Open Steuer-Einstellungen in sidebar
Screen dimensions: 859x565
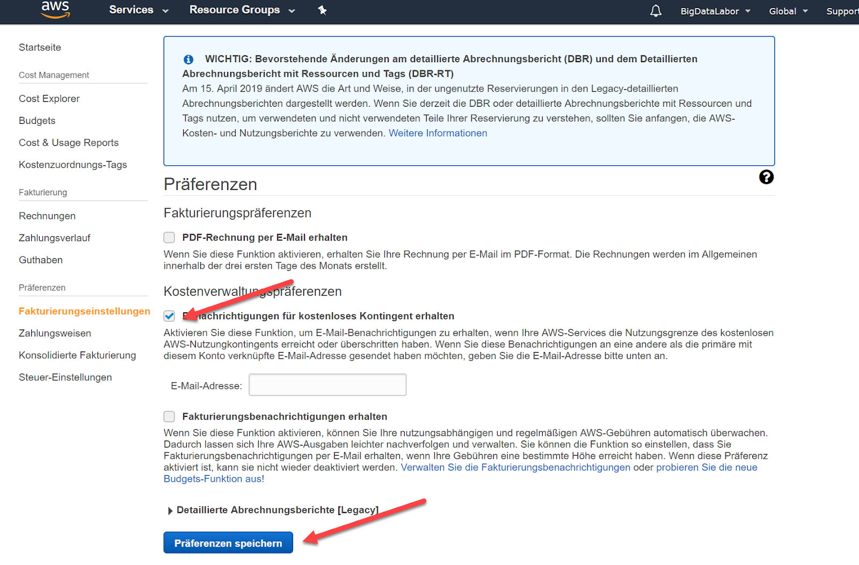tap(65, 377)
